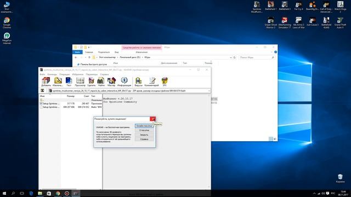Select the Watch Dogs 2 desktop icon
The image size is (351, 197).
(340, 7)
